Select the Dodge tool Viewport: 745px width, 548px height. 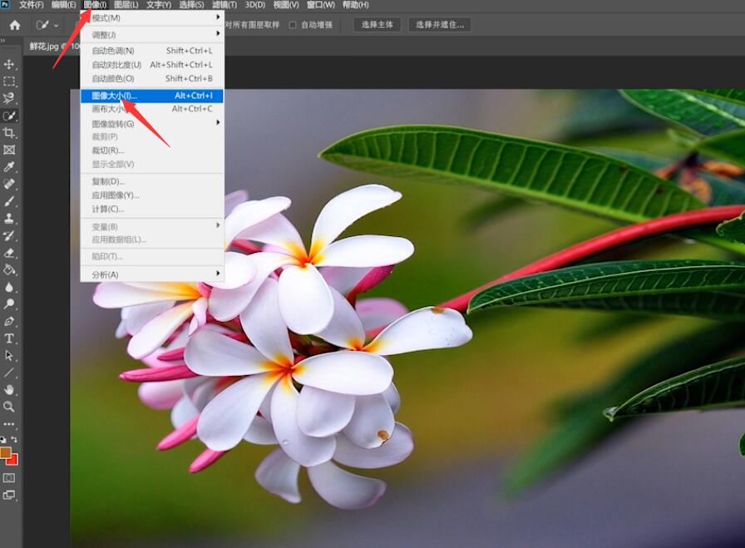(9, 304)
